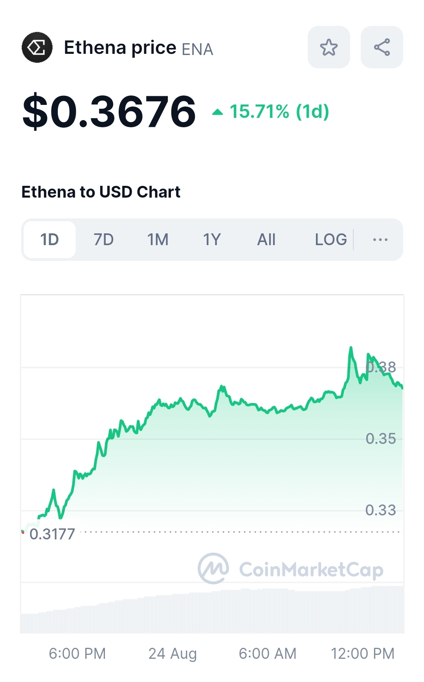Open the three-dot more options menu
The height and width of the screenshot is (682, 424).
[x=380, y=239]
